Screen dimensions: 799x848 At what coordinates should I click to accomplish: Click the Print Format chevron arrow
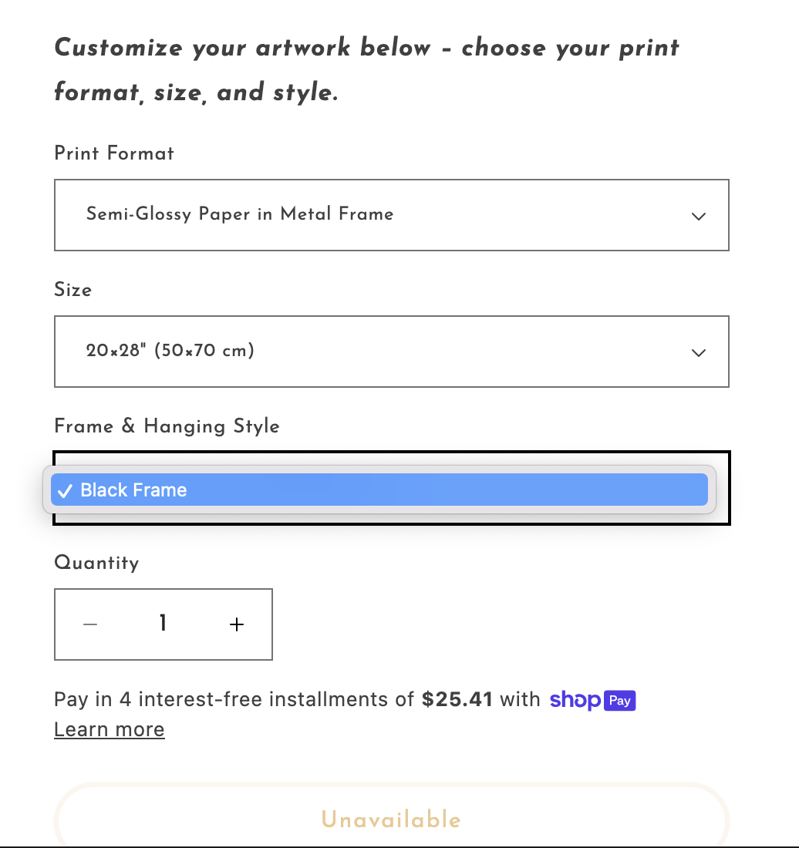pos(699,217)
